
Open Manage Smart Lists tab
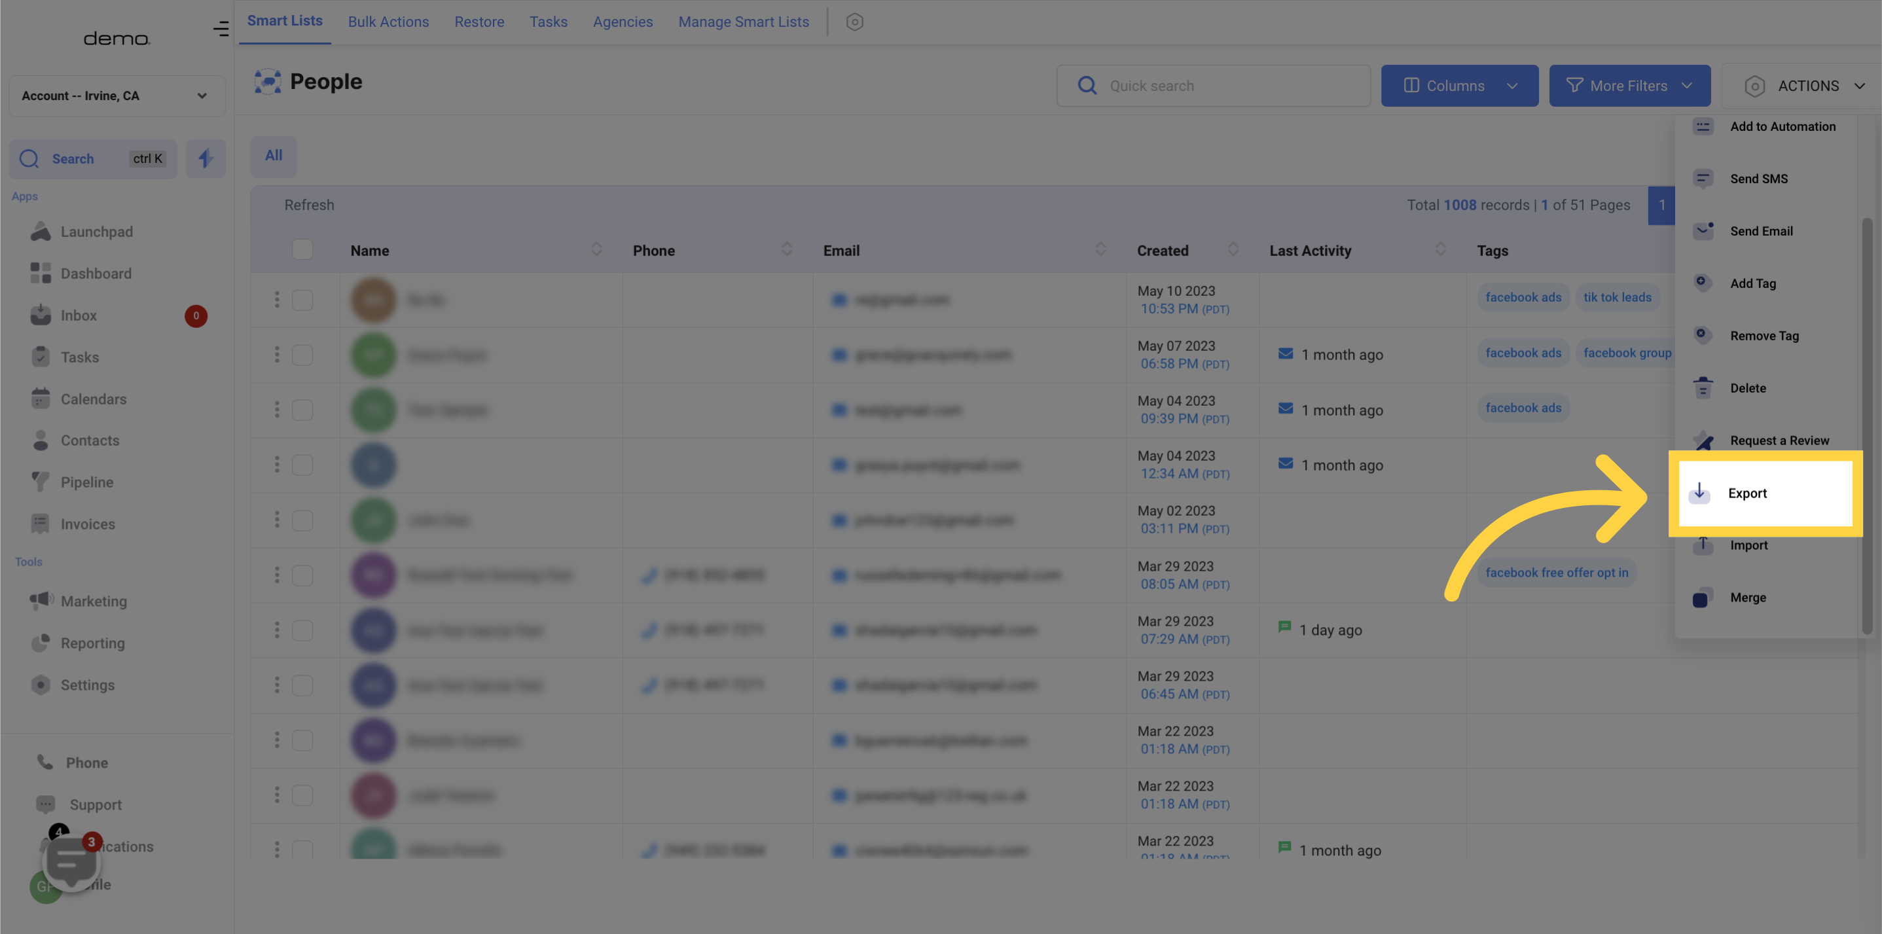(744, 22)
